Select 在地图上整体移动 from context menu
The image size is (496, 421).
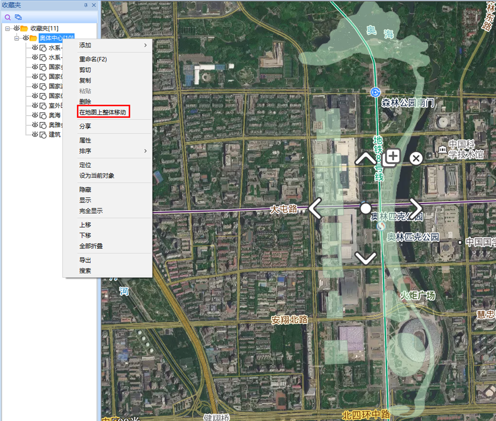pyautogui.click(x=103, y=112)
